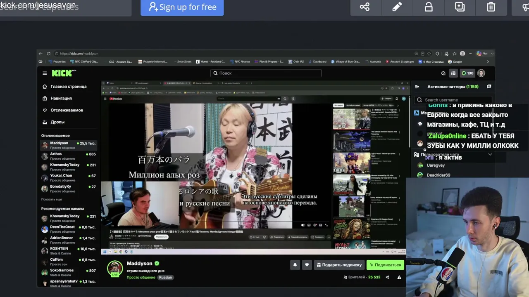Open the NYC Finance bookmark
529x297 pixels.
coord(240,61)
